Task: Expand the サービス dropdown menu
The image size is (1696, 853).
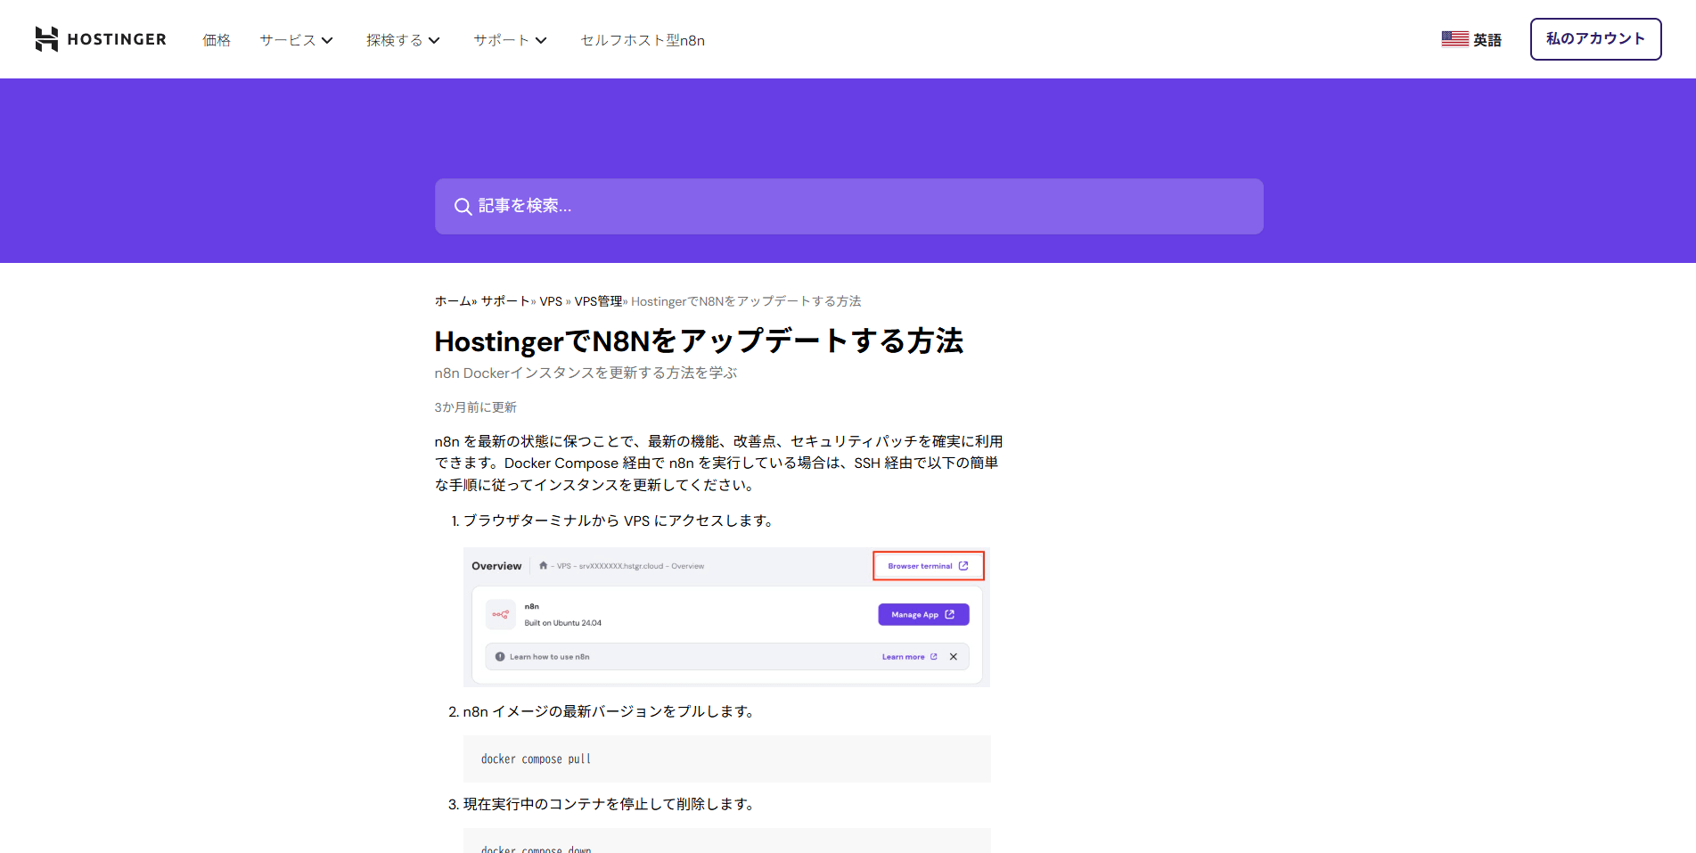Action: point(296,40)
